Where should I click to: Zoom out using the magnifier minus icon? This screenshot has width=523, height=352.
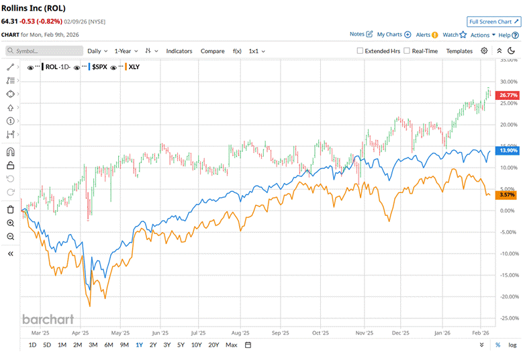pos(10,236)
